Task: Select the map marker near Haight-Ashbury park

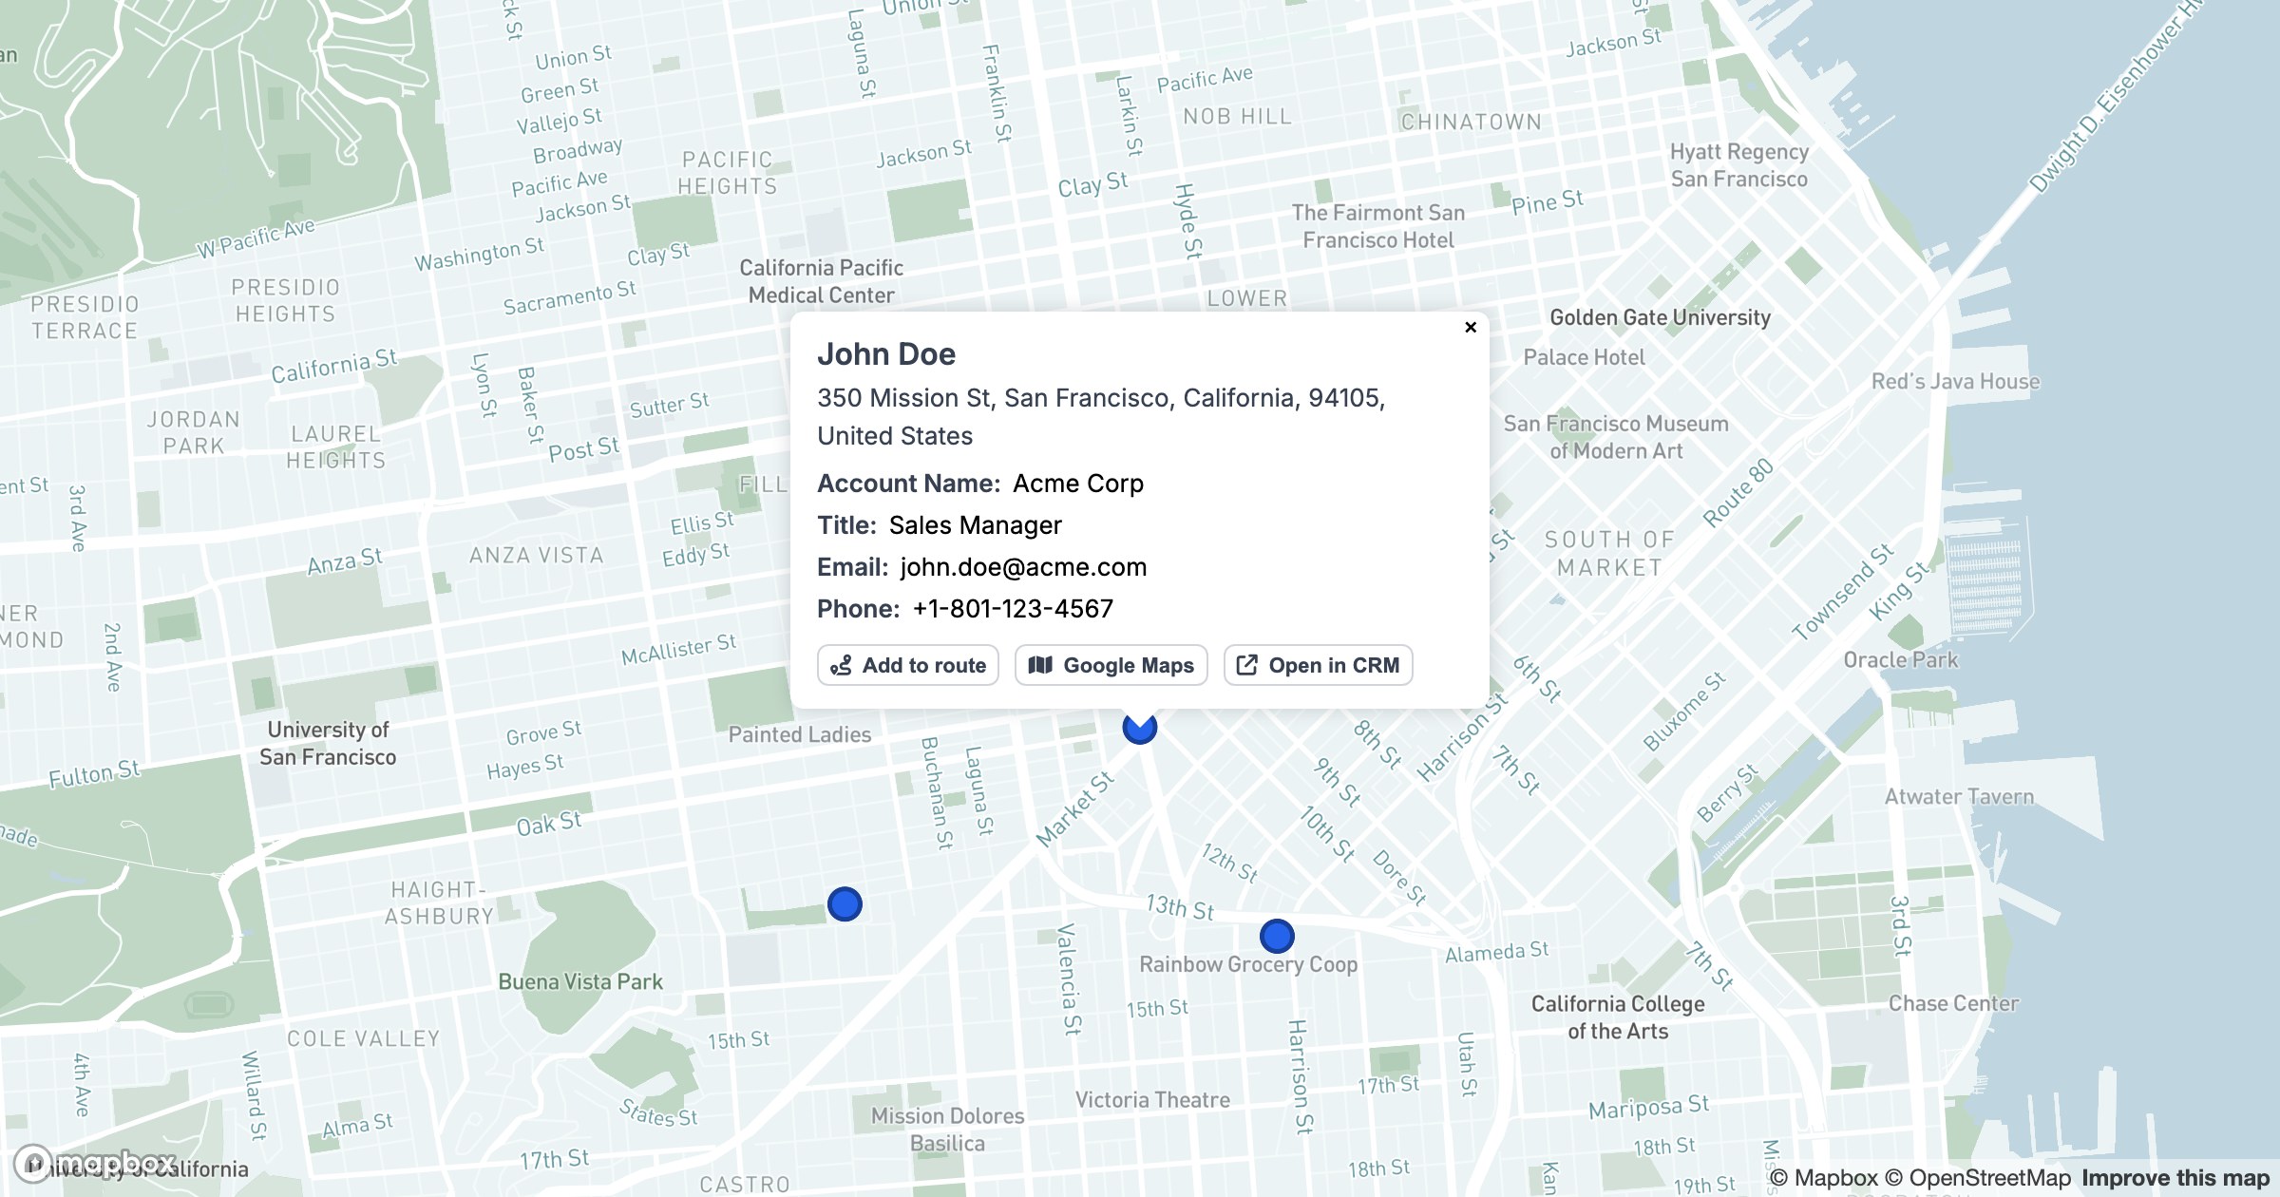Action: pyautogui.click(x=845, y=903)
